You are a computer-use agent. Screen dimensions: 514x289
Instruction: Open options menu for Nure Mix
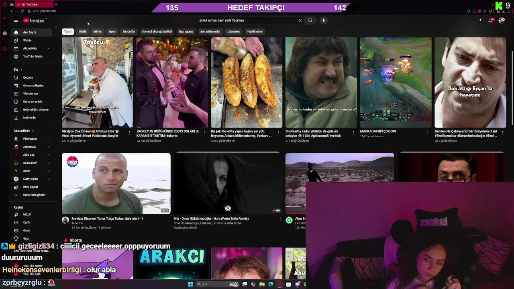(280, 219)
